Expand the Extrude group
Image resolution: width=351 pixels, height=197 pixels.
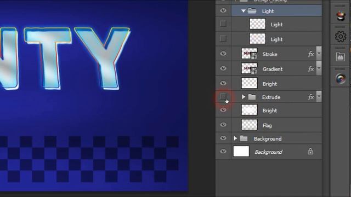[244, 97]
